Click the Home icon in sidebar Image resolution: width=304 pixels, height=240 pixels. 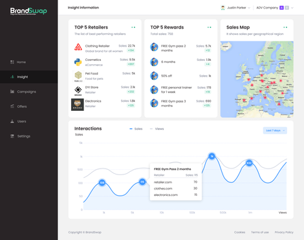12,62
